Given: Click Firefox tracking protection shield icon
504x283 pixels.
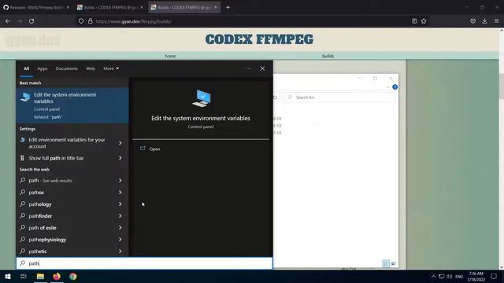Looking at the screenshot, I should point(81,21).
